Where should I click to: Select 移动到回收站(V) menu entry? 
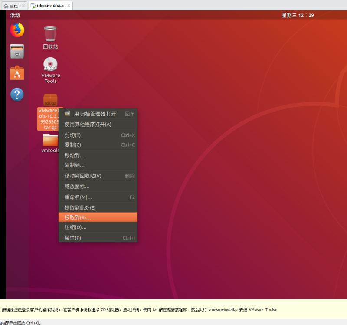tap(98, 176)
